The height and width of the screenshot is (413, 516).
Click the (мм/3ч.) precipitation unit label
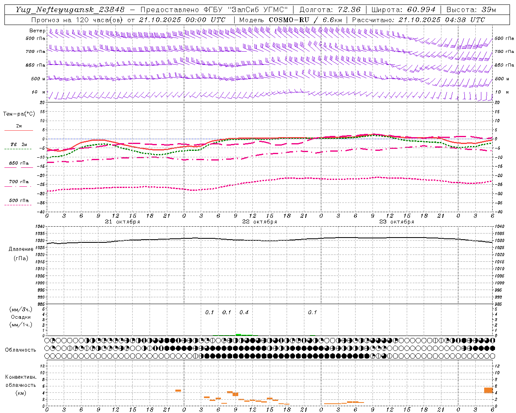(21, 309)
